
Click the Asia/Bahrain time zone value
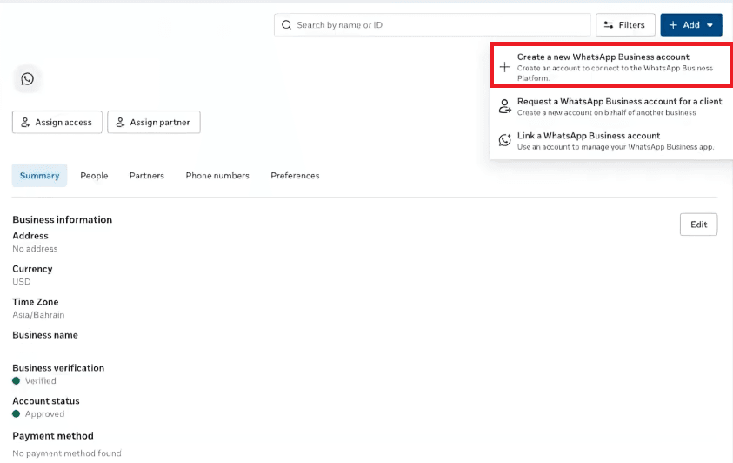point(38,315)
